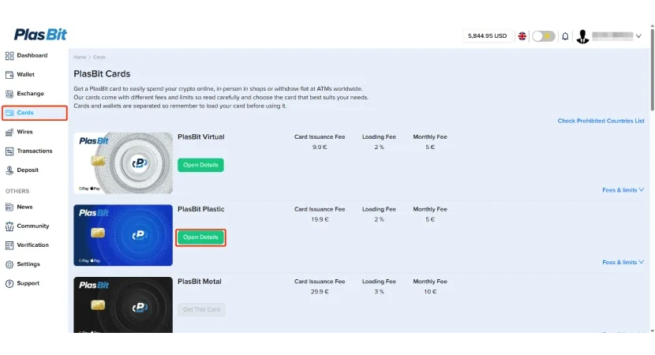
Task: Open the Support menu item
Action: (x=28, y=283)
